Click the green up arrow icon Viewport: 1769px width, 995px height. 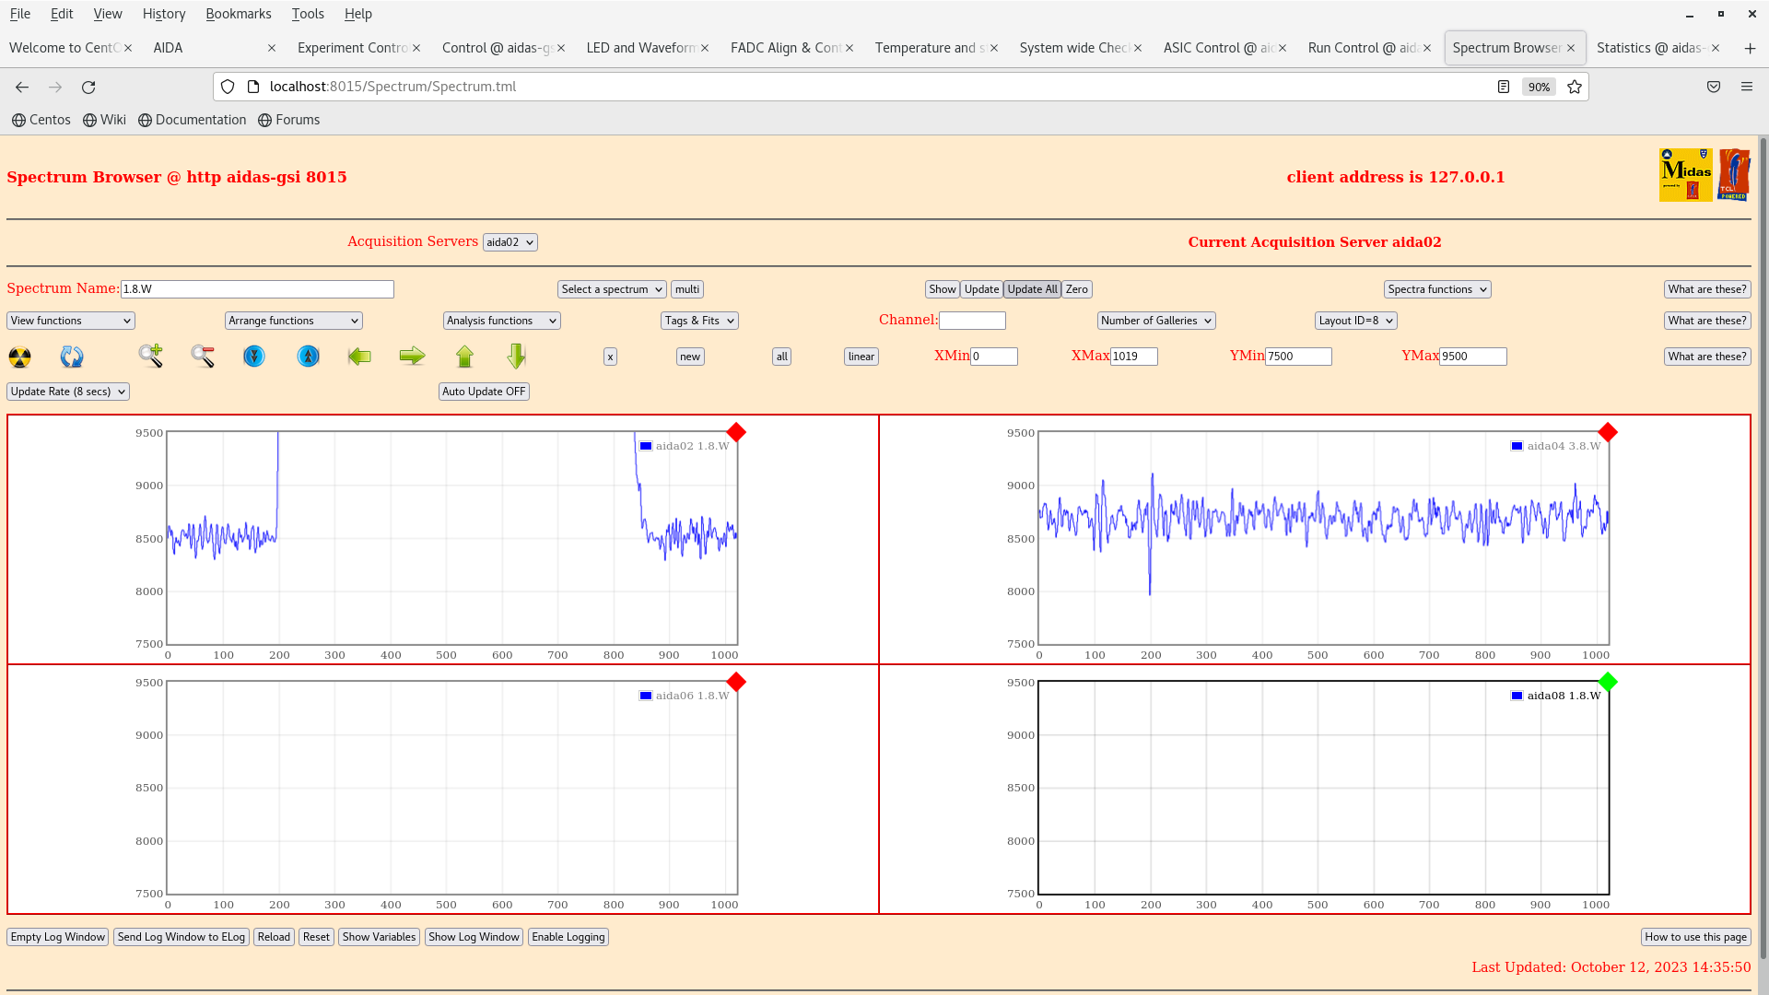464,357
